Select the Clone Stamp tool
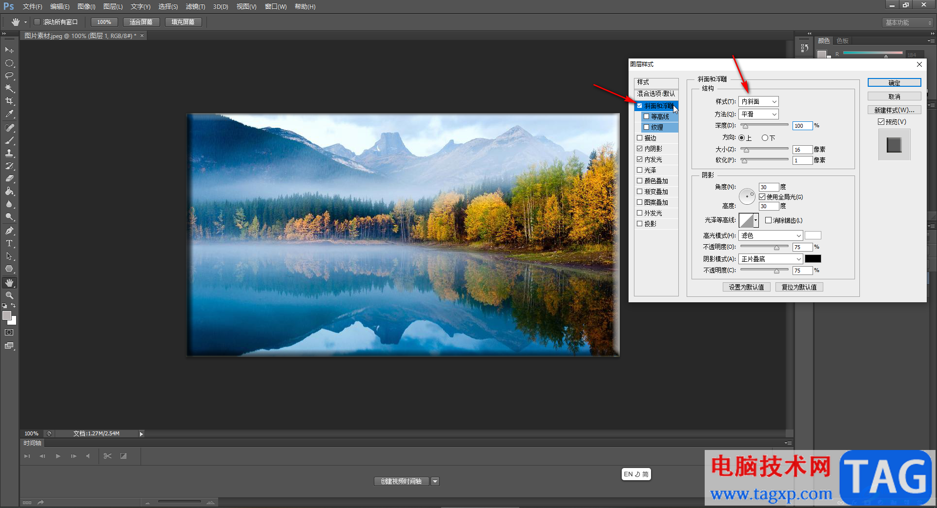Screen dimensions: 937x508 click(9, 153)
